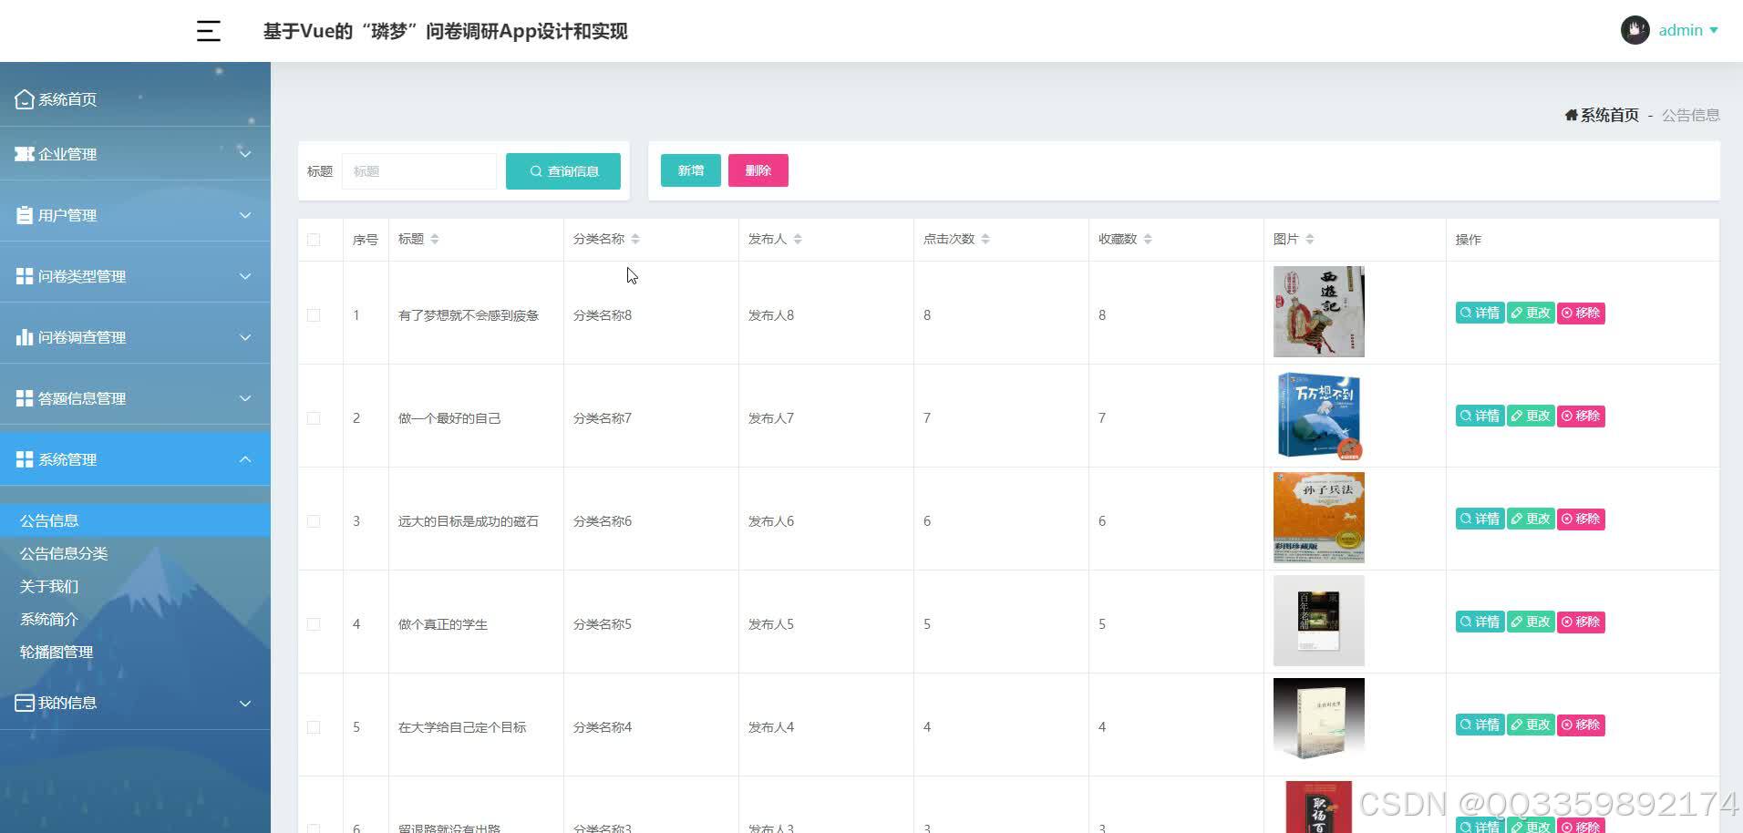The height and width of the screenshot is (833, 1743).
Task: Open the 万万想不到 book thumbnail in row 2
Action: [x=1318, y=415]
